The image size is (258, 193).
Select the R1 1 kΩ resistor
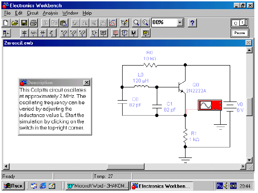186,136
